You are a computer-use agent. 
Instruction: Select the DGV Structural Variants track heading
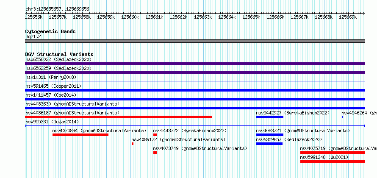(59, 54)
